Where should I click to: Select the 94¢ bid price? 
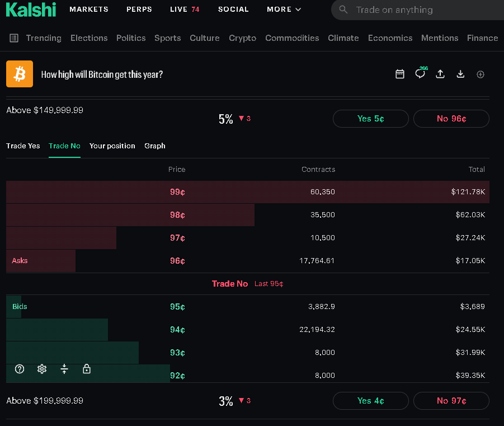177,330
